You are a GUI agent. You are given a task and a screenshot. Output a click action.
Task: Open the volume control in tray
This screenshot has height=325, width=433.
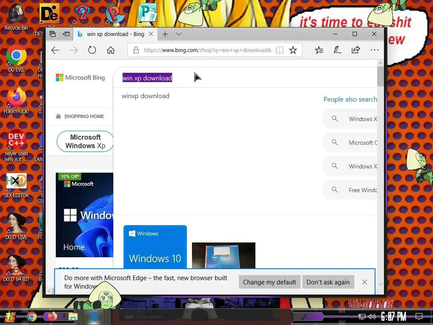point(372,317)
